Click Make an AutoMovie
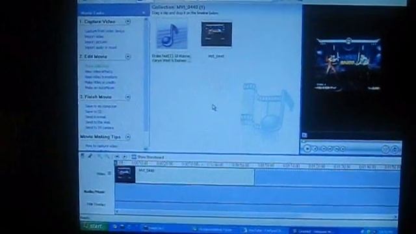The height and width of the screenshot is (234, 416). (99, 88)
